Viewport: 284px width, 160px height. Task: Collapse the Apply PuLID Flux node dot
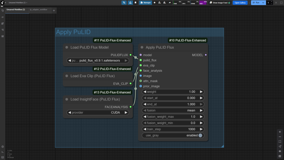(142, 47)
